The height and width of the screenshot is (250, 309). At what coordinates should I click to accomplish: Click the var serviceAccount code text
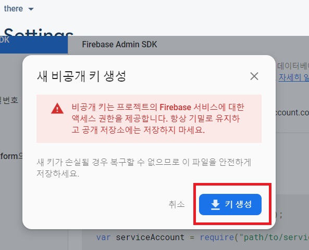pyautogui.click(x=140, y=237)
